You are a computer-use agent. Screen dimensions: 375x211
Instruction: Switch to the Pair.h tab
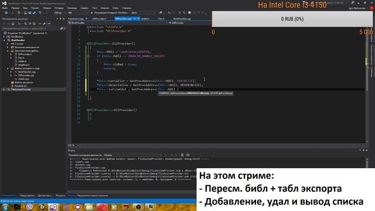pyautogui.click(x=161, y=19)
